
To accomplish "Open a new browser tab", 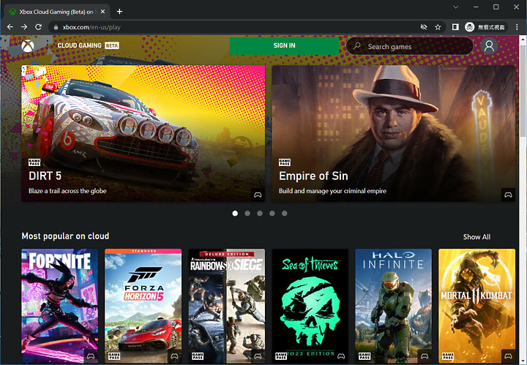I will 119,12.
